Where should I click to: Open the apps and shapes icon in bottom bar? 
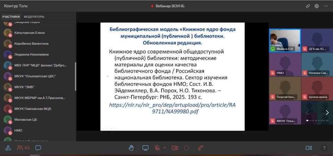8,148
